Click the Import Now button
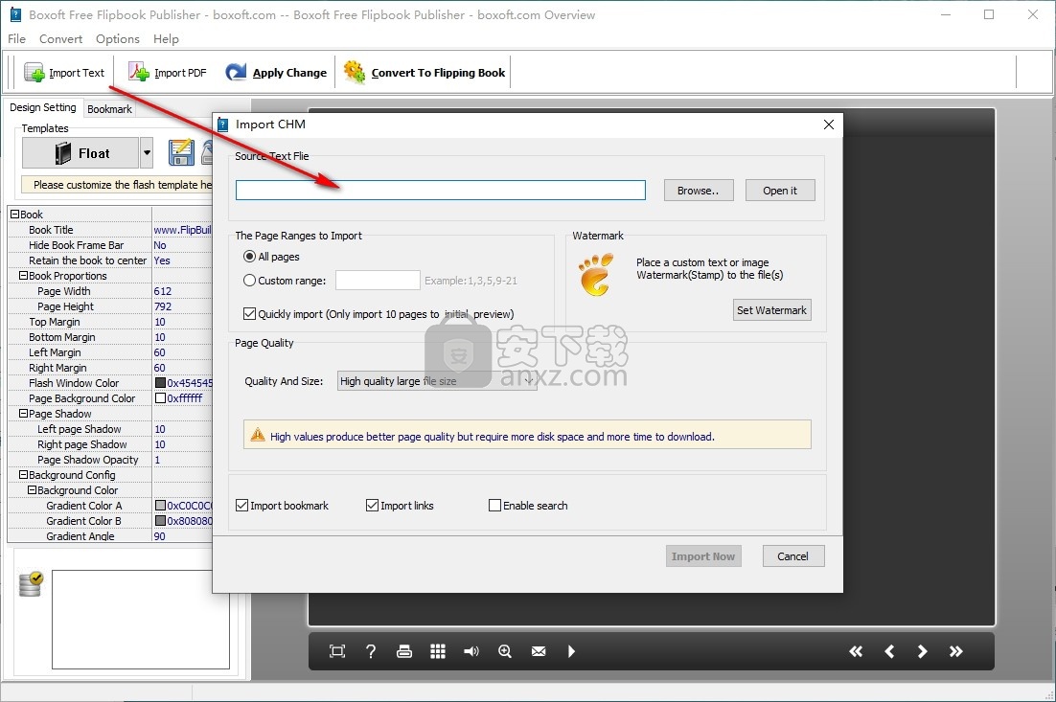Image resolution: width=1056 pixels, height=702 pixels. click(x=703, y=555)
